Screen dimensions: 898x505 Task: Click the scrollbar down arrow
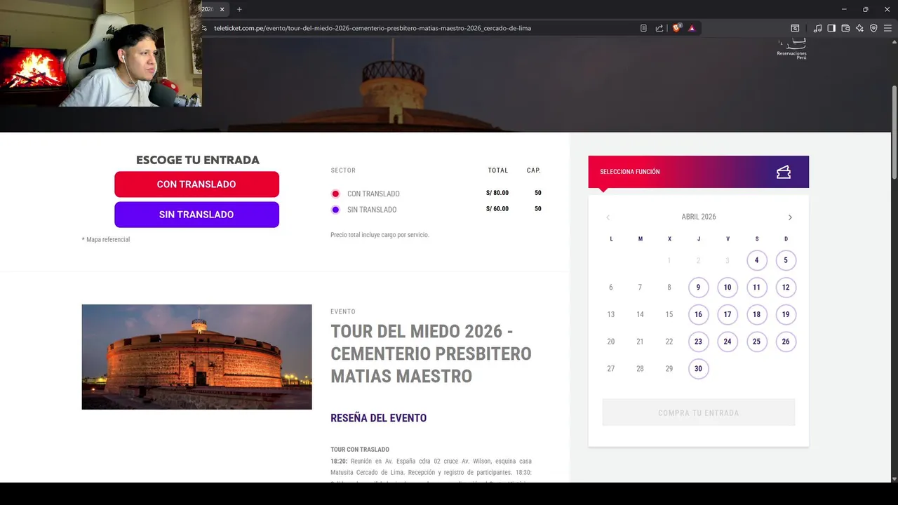point(894,479)
